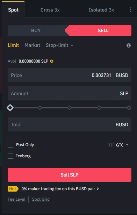Choose the Market order type
Image resolution: width=137 pixels, height=215 pixels.
32,45
